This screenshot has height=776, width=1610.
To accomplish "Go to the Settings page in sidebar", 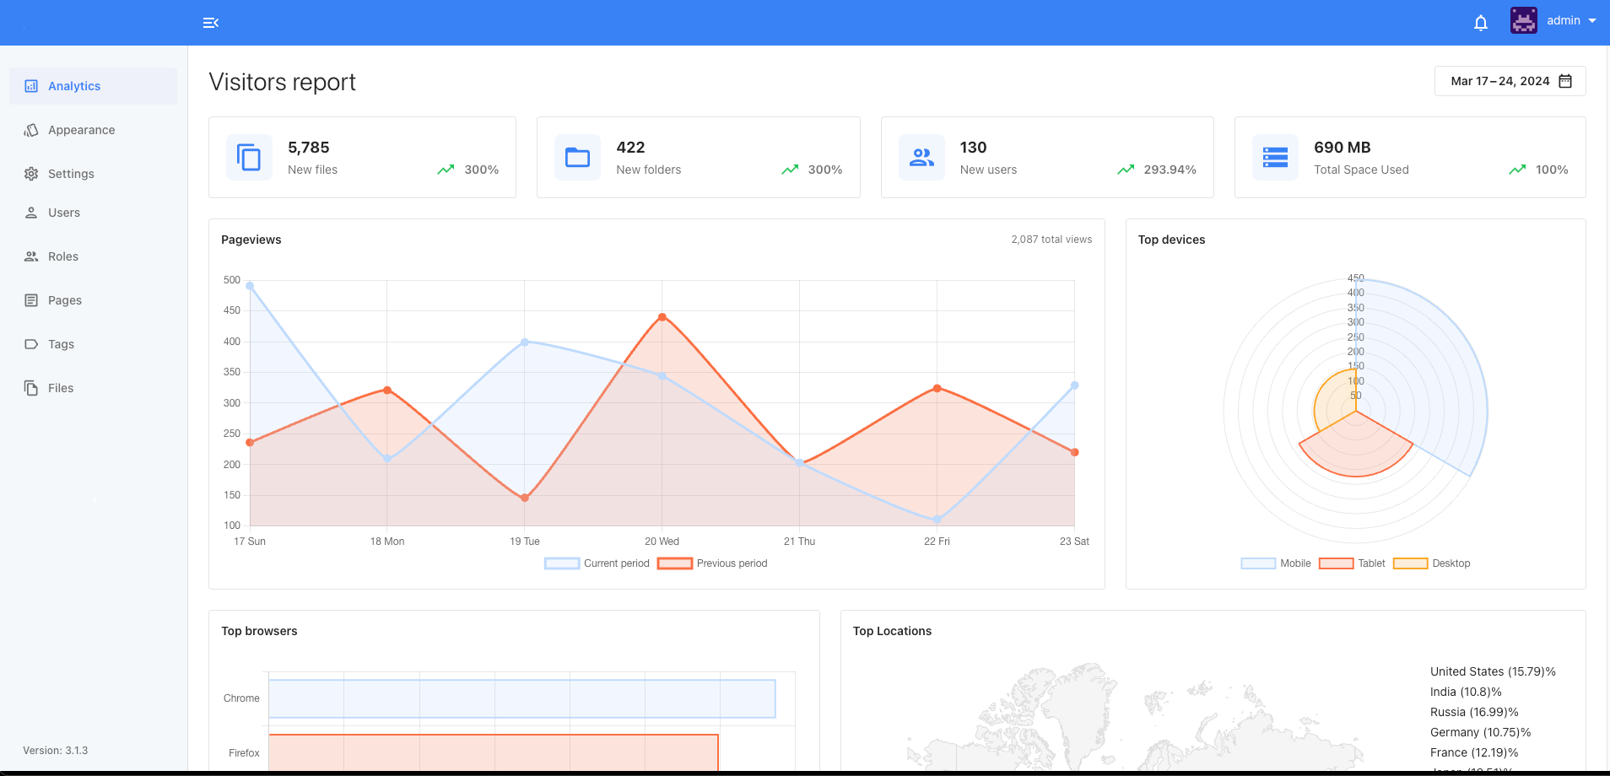I will tap(71, 174).
